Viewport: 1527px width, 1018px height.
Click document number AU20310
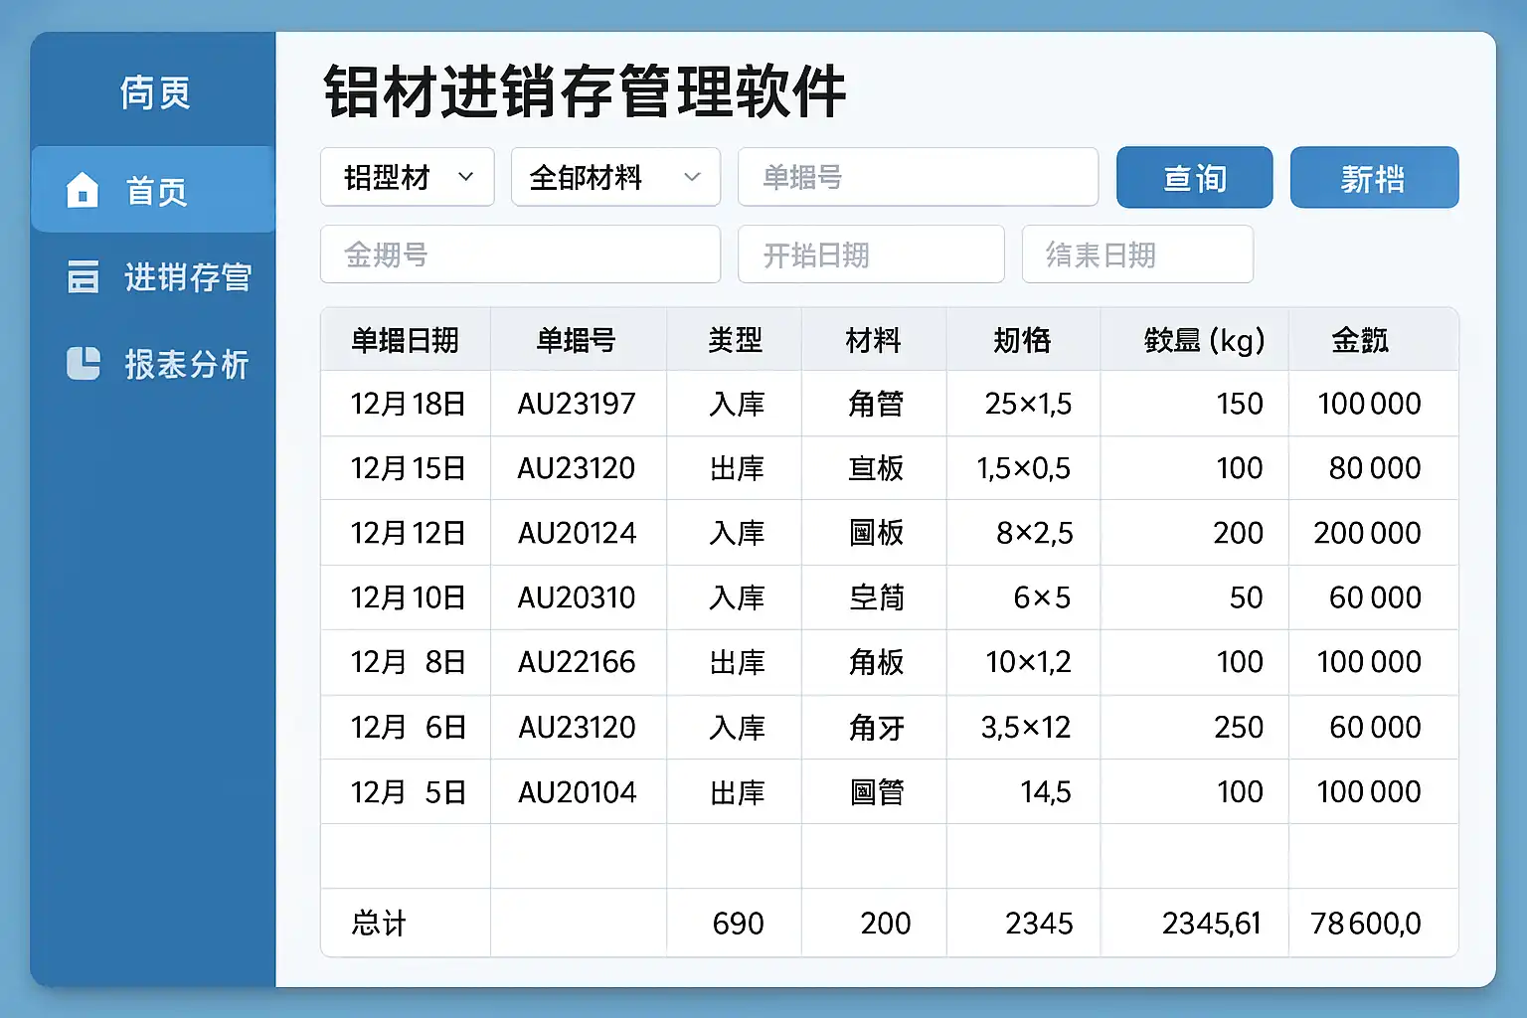pyautogui.click(x=577, y=597)
